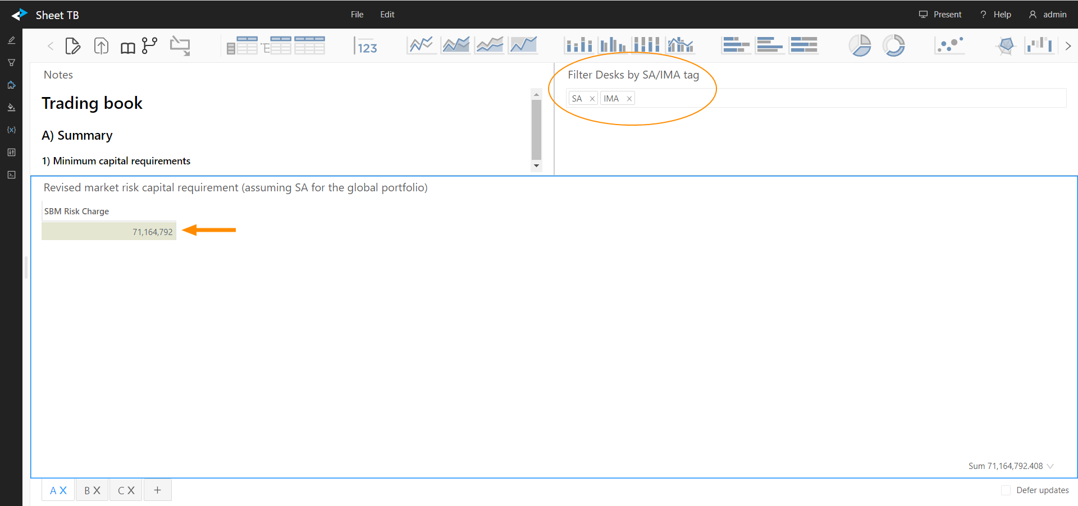This screenshot has height=506, width=1078.
Task: Click the SBM Risk Charge value cell
Action: tap(109, 232)
